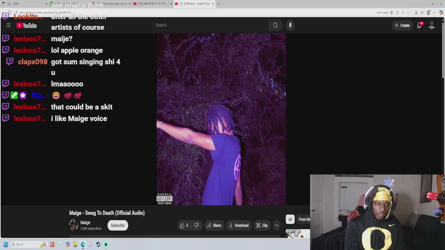Click chat message "lmaaoooo"
Screen dimensions: 445x250
[x=67, y=84]
